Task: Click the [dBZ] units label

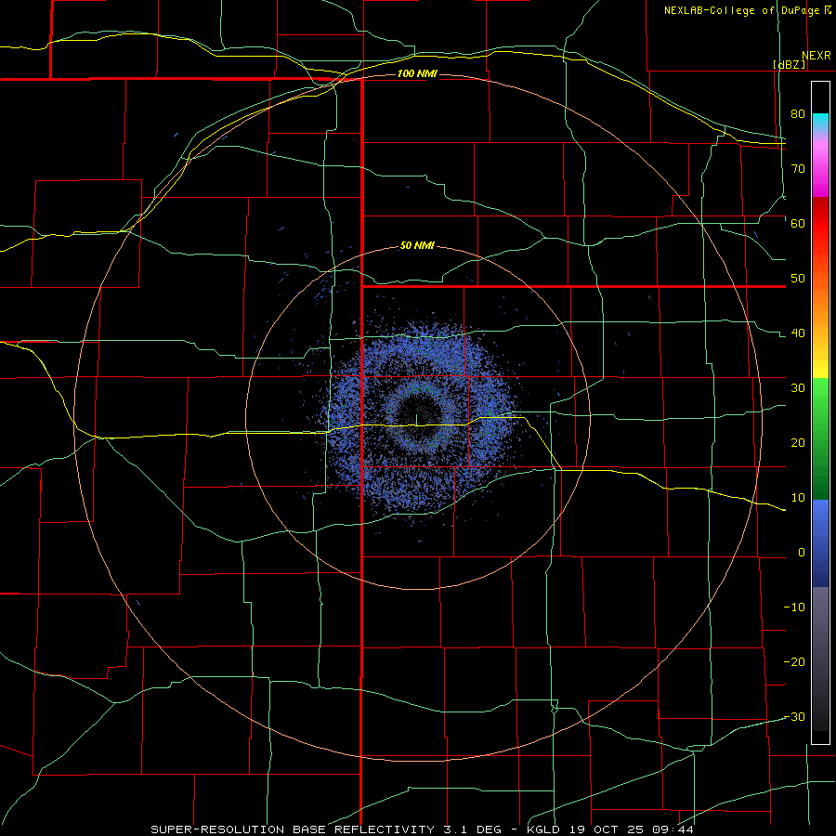Action: 789,64
